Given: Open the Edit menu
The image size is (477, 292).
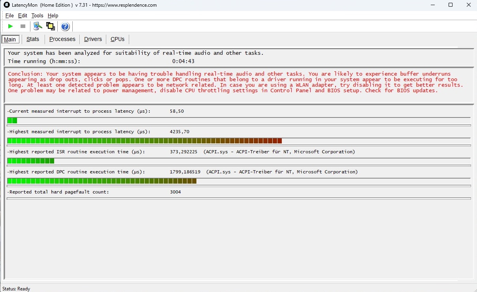Looking at the screenshot, I should (23, 16).
